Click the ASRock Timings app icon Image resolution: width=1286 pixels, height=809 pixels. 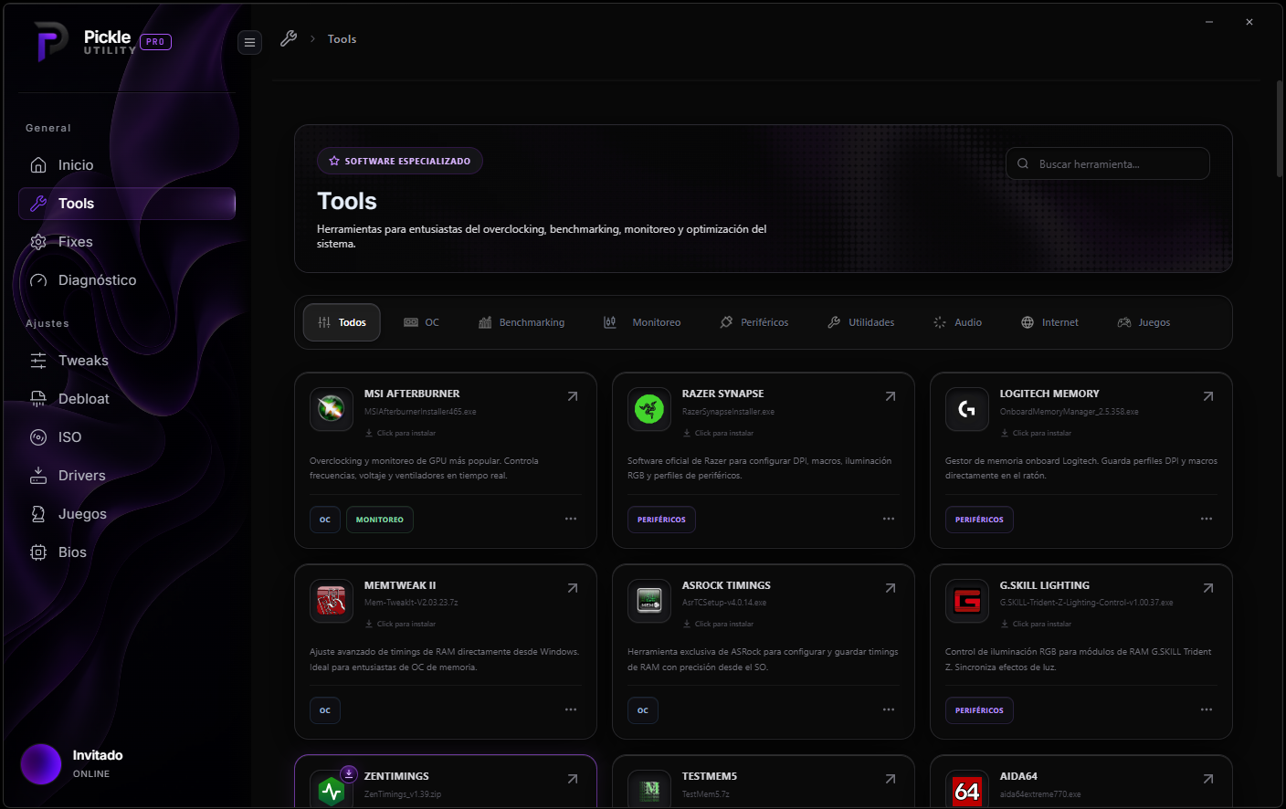coord(649,601)
